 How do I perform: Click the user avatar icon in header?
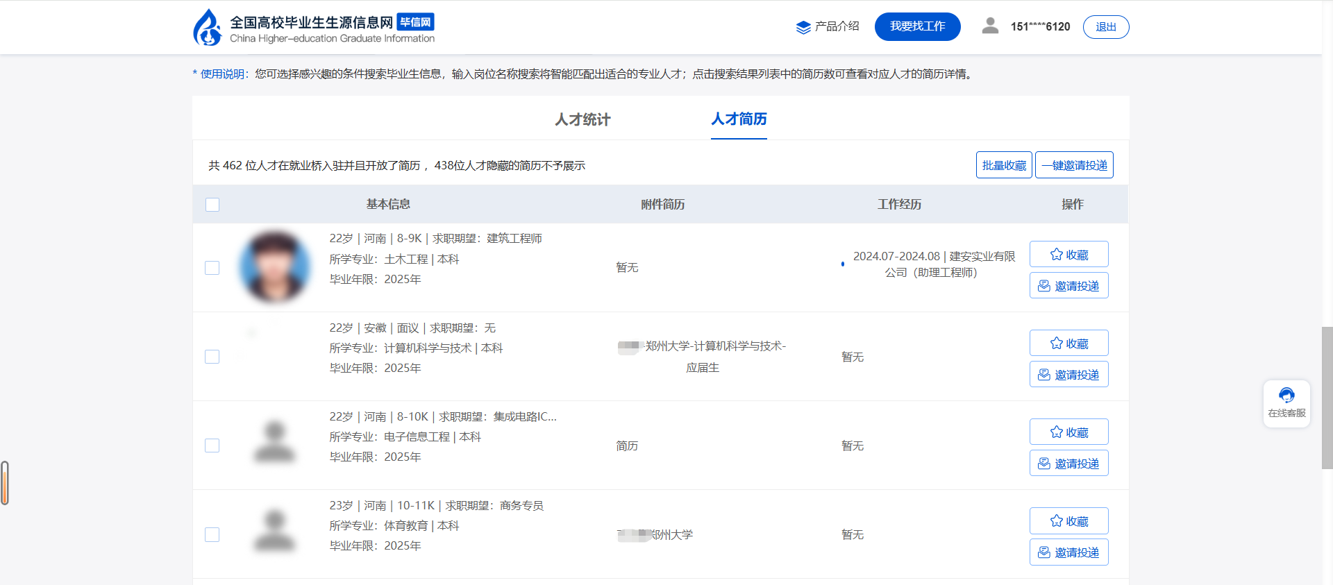tap(990, 26)
